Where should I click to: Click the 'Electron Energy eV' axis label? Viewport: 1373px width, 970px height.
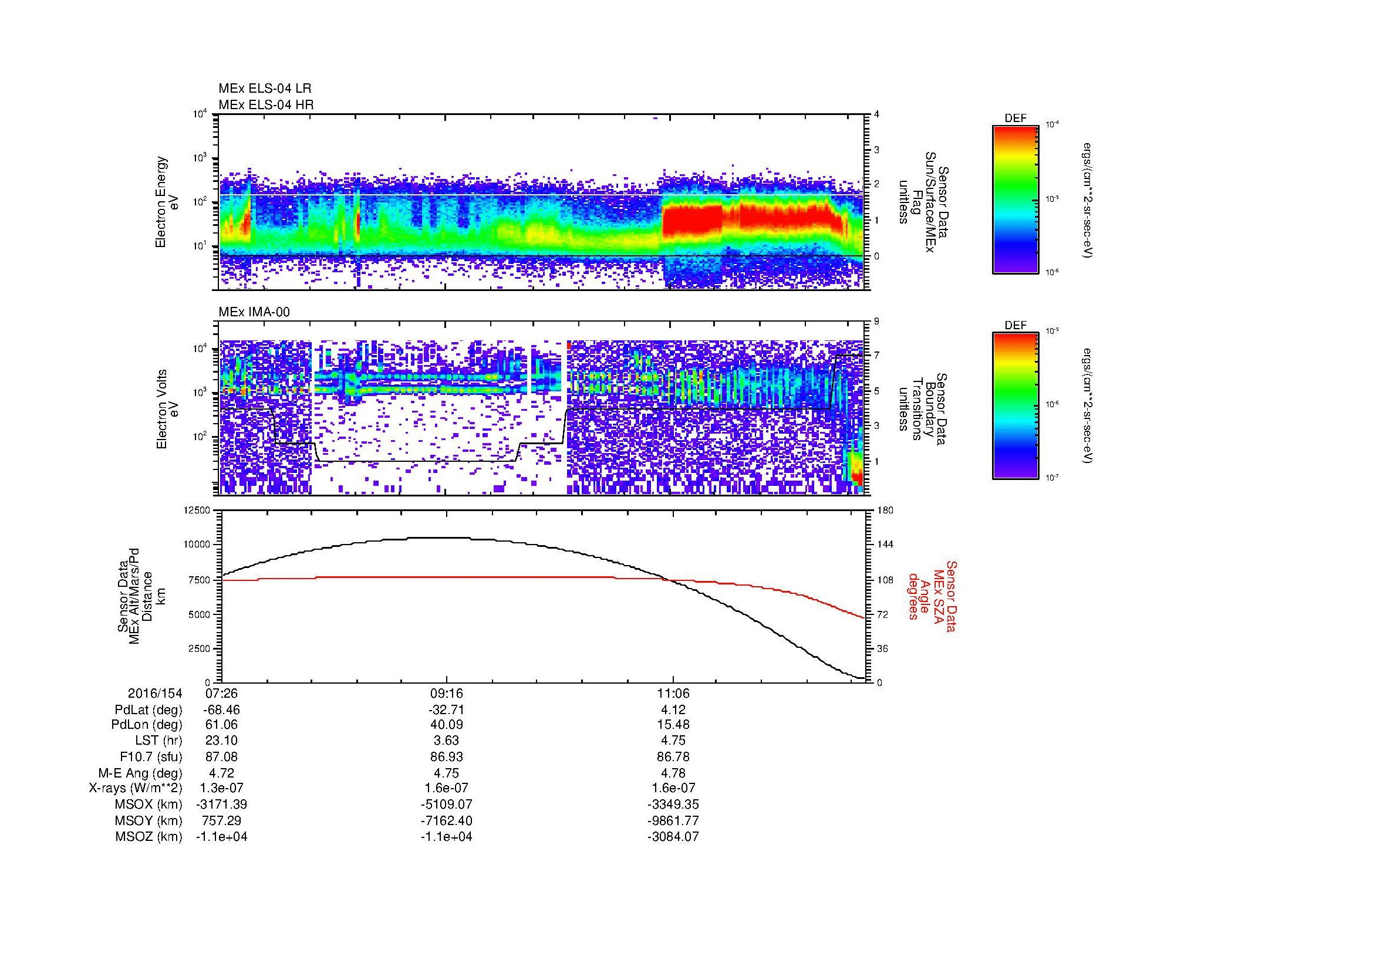pos(166,202)
